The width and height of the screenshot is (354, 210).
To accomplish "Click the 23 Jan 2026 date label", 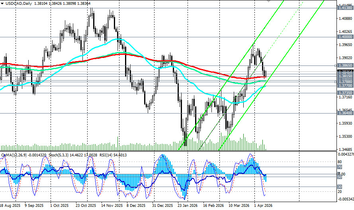I will pos(188,206).
